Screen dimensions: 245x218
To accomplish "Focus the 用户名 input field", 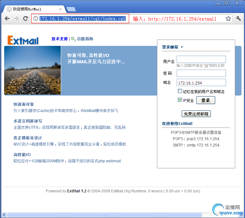I will [x=201, y=59].
